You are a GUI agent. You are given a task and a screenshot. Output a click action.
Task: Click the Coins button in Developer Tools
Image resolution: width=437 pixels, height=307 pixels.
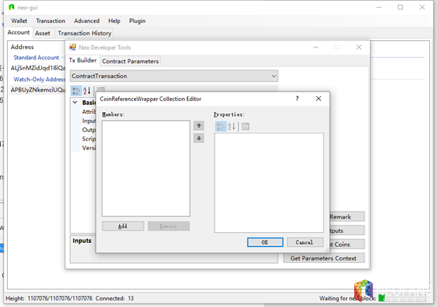tap(347, 245)
